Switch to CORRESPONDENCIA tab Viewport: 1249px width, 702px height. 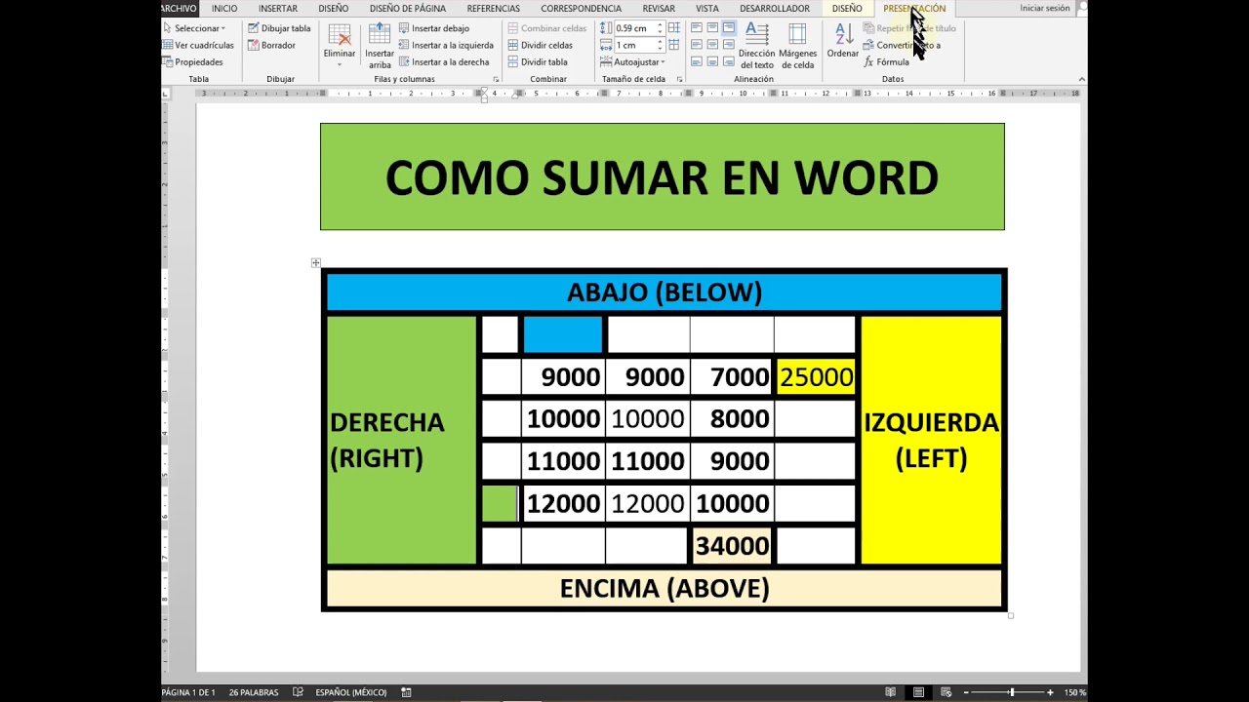tap(581, 8)
